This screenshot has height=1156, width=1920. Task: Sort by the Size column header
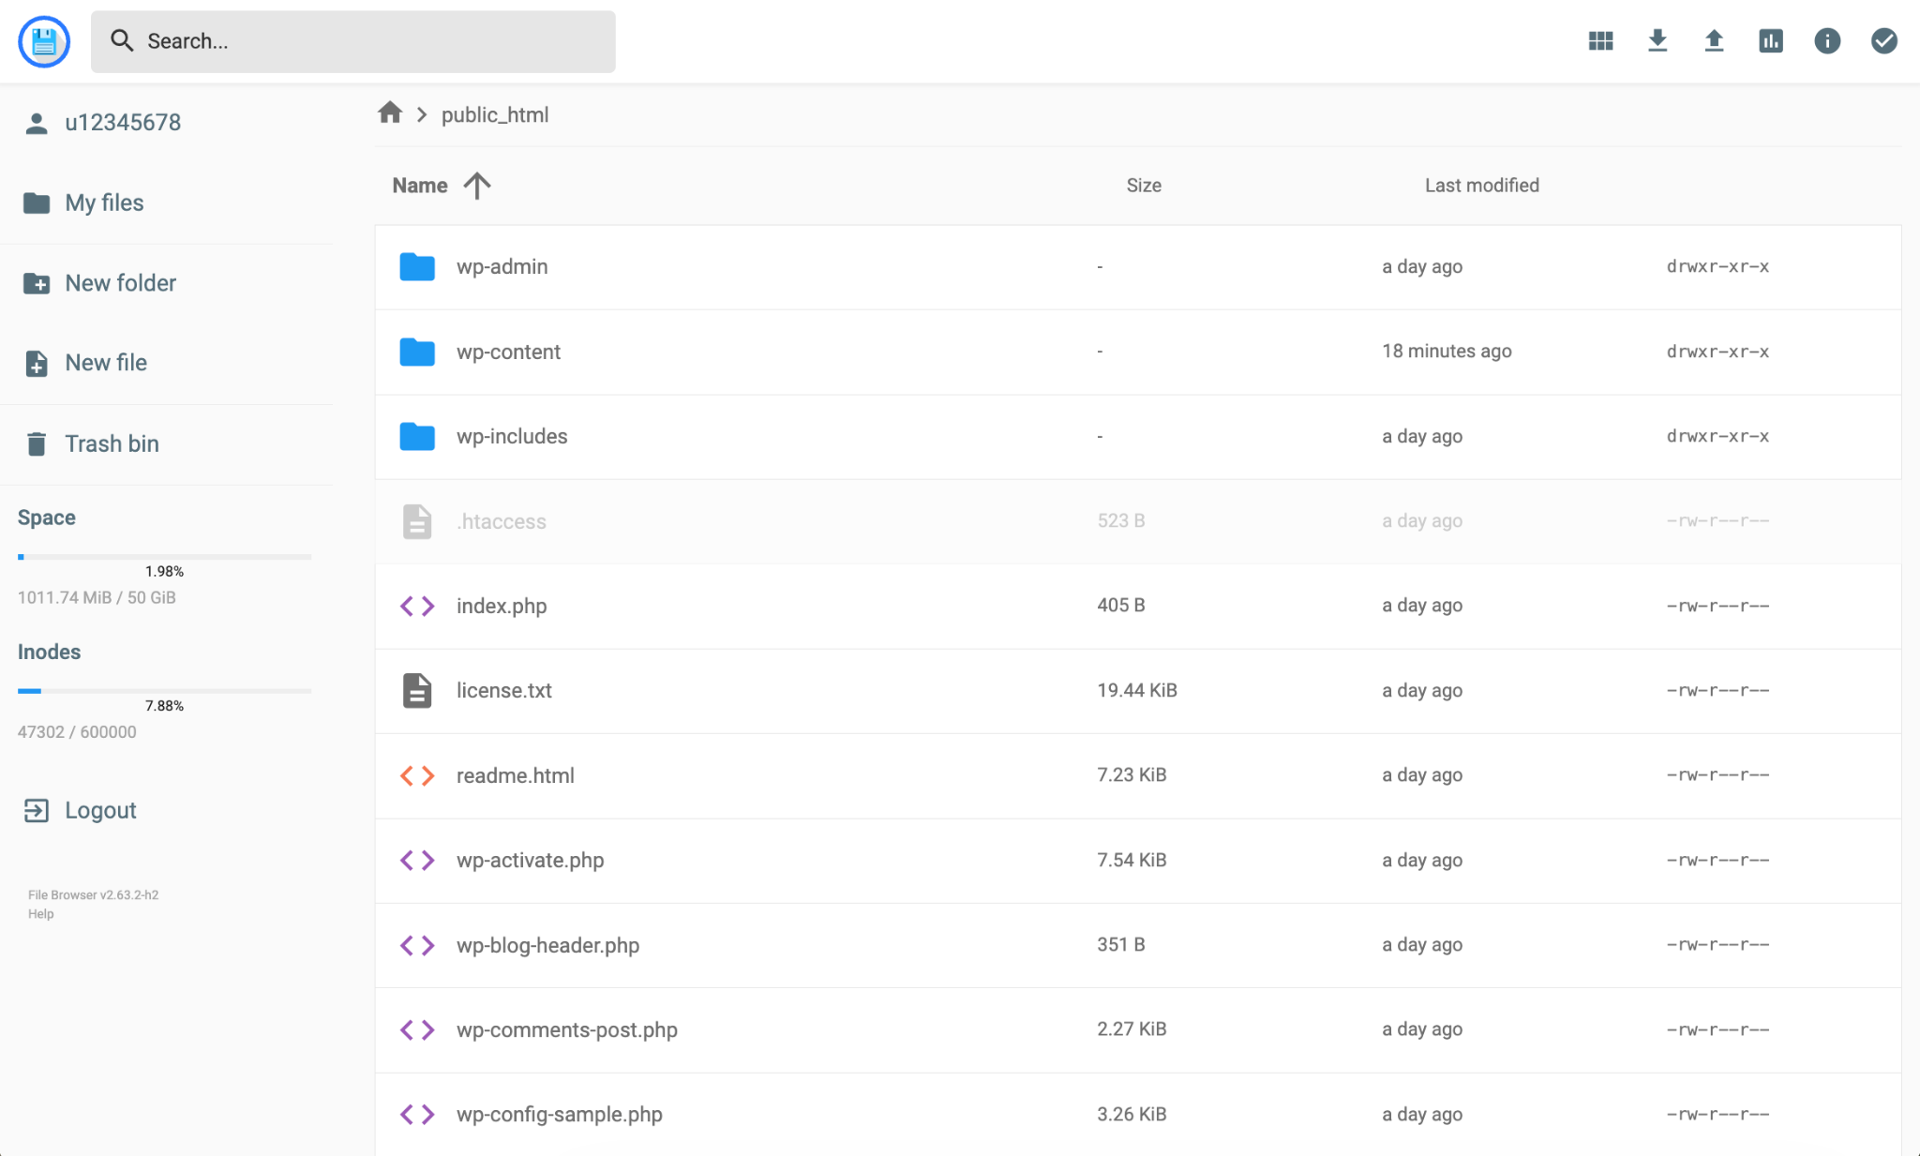click(1144, 186)
